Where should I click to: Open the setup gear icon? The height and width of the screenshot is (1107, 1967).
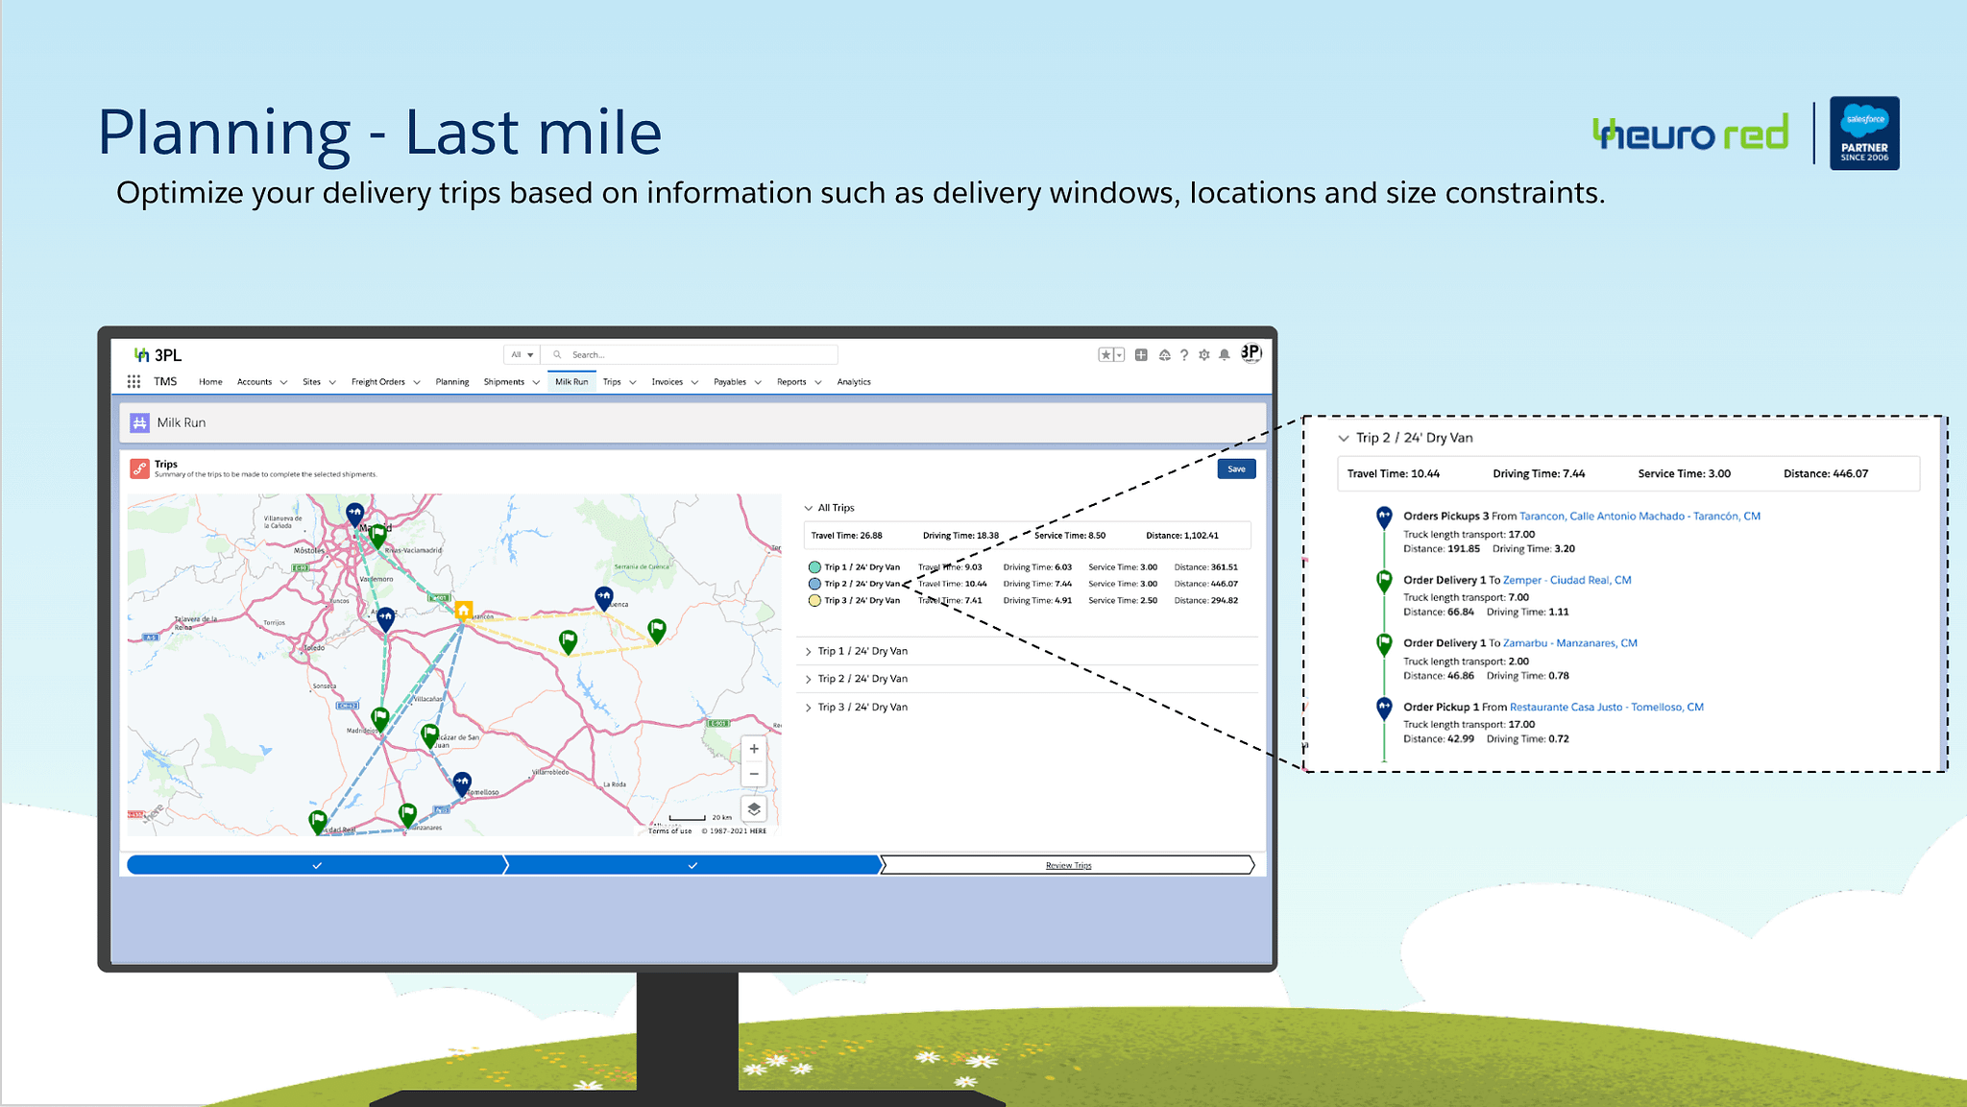coord(1204,355)
